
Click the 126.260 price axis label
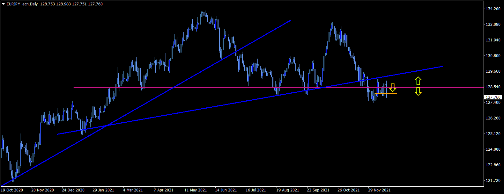coord(493,118)
